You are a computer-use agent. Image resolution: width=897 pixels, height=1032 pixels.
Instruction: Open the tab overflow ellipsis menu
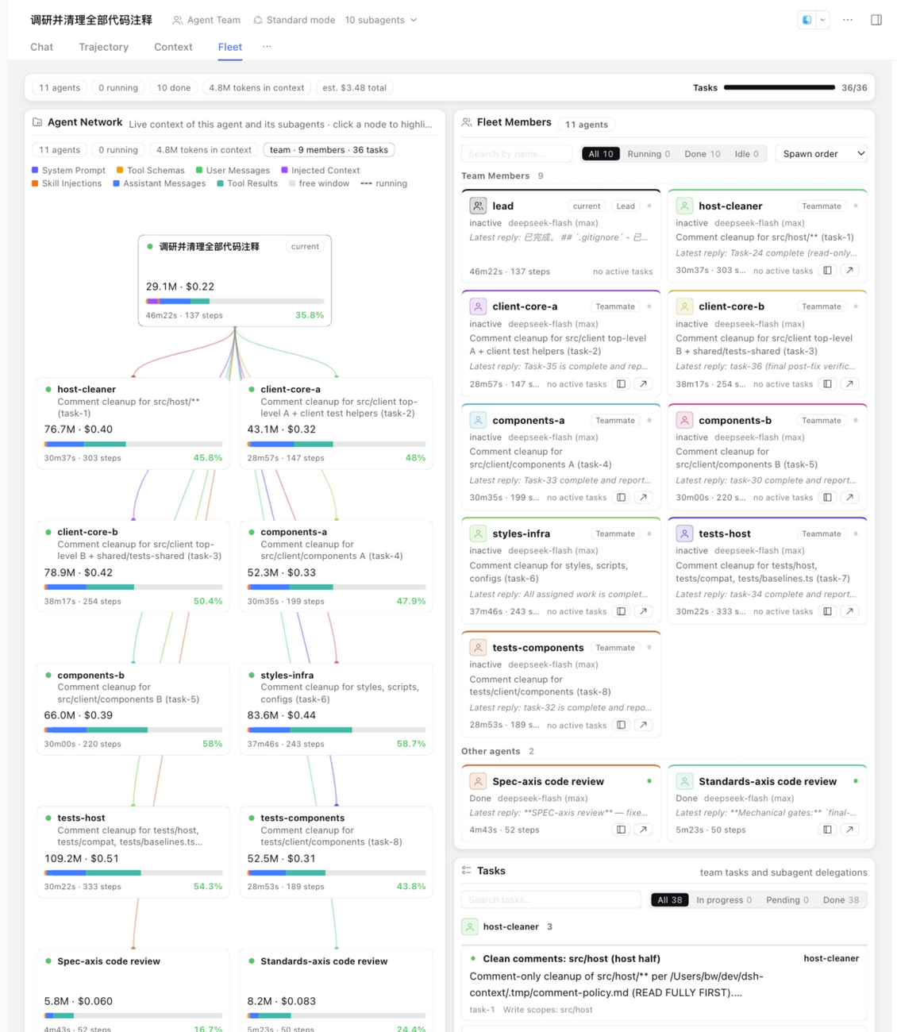point(267,47)
